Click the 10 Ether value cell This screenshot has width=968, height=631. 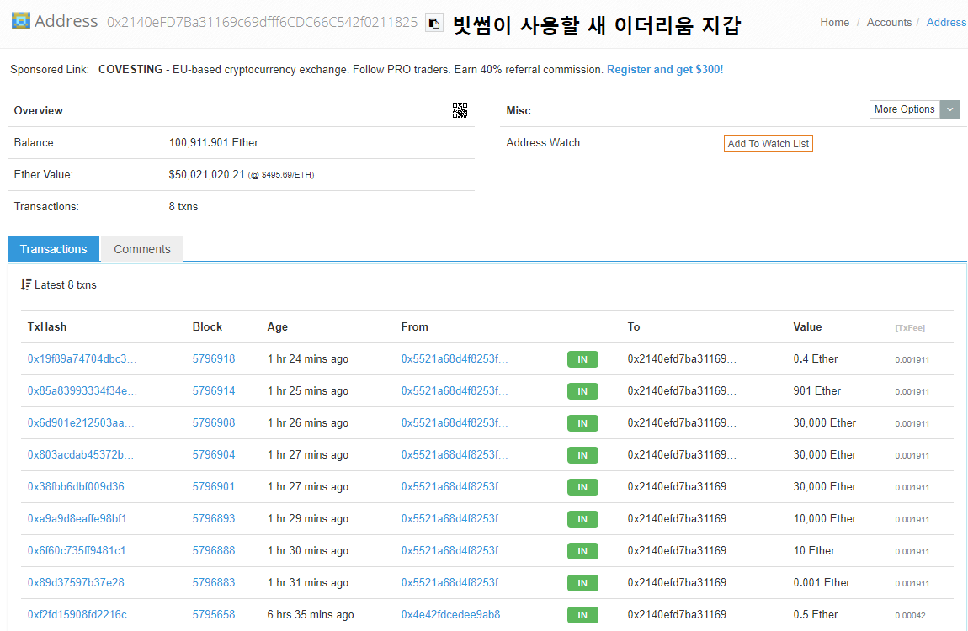click(814, 551)
